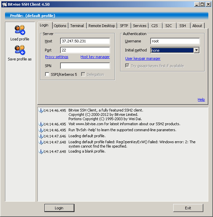Viewport: 213px width, 217px height.
Task: Open the C2S tab
Action: [x=155, y=26]
